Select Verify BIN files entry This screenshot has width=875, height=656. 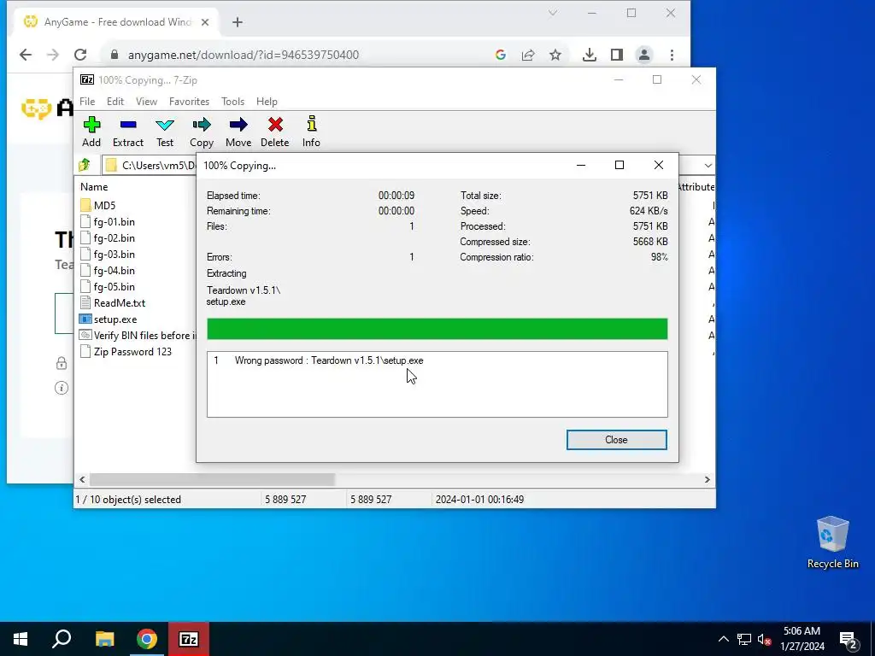(138, 335)
